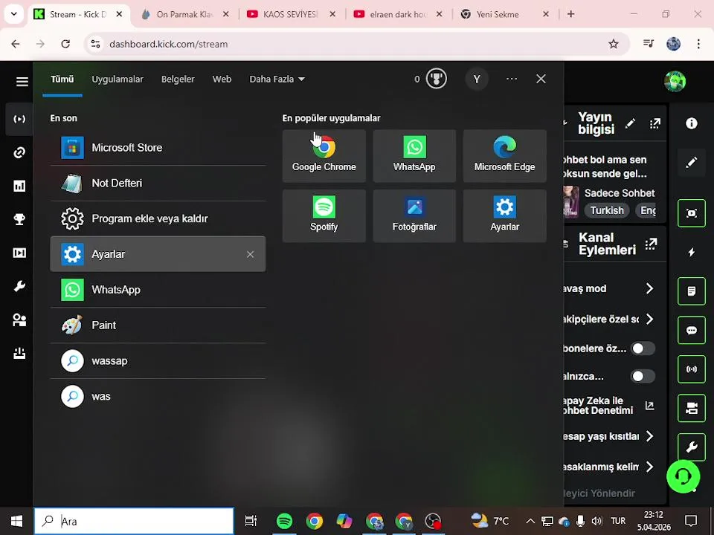This screenshot has height=535, width=714.
Task: Toggle stream preview icon in right toolbar
Action: [x=691, y=213]
